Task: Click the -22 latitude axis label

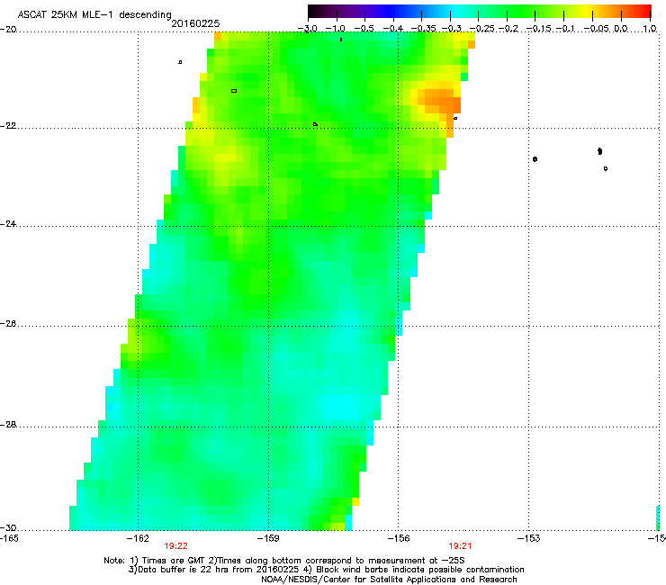Action: tap(8, 126)
